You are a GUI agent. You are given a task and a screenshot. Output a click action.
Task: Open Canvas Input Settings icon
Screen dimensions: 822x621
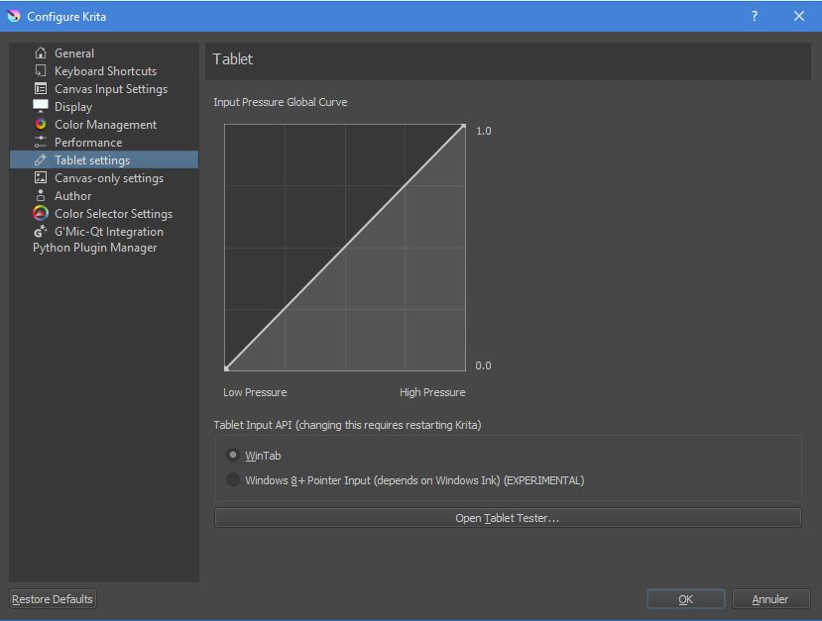(41, 89)
